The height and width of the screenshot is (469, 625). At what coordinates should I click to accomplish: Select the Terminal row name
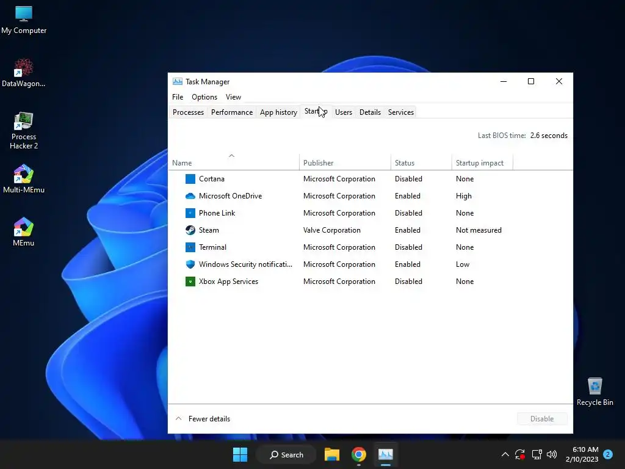(x=212, y=247)
